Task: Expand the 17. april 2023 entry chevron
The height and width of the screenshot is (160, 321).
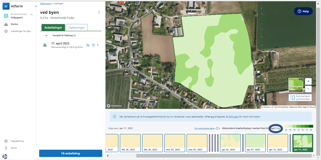Action: [98, 45]
